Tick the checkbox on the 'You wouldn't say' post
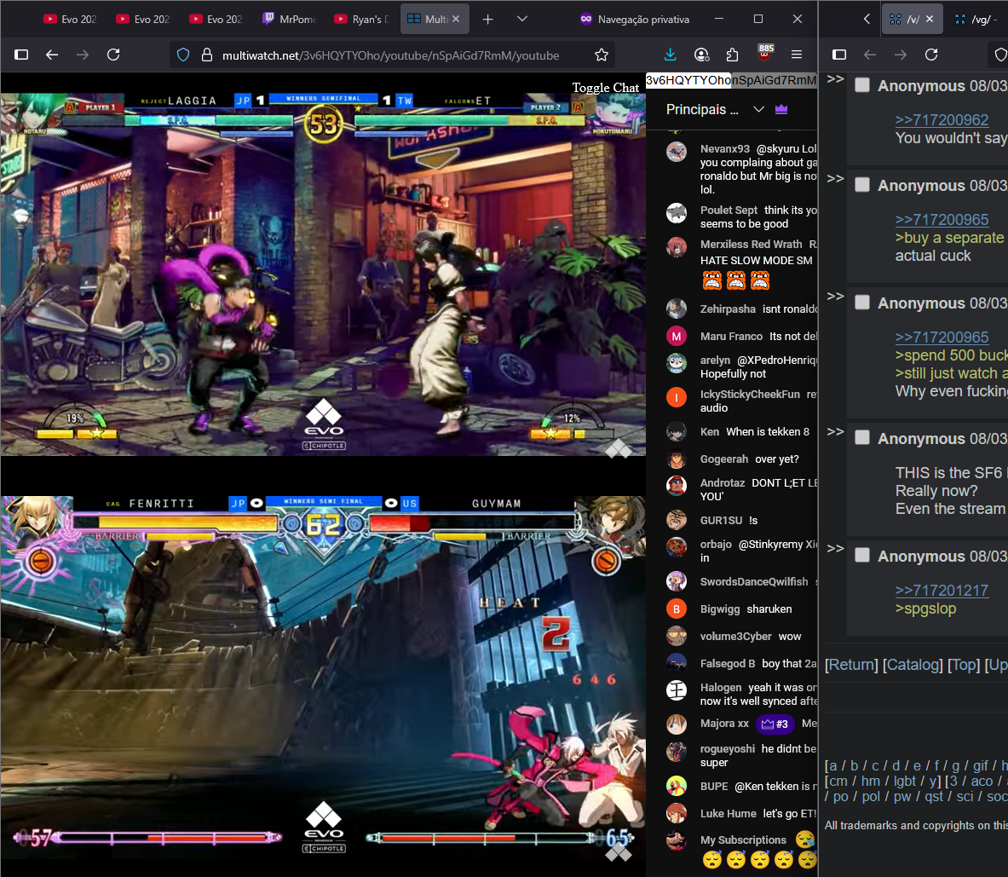The height and width of the screenshot is (877, 1008). coord(862,85)
